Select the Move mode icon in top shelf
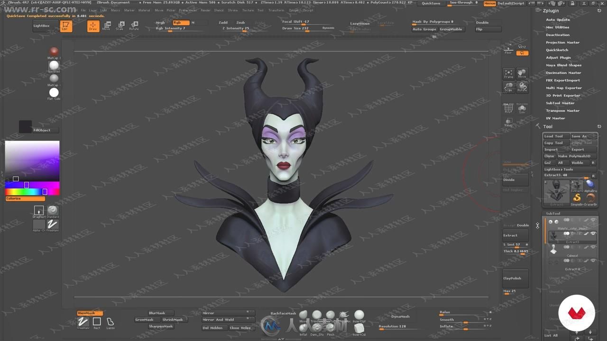Screen dimensions: 607x341 106,26
